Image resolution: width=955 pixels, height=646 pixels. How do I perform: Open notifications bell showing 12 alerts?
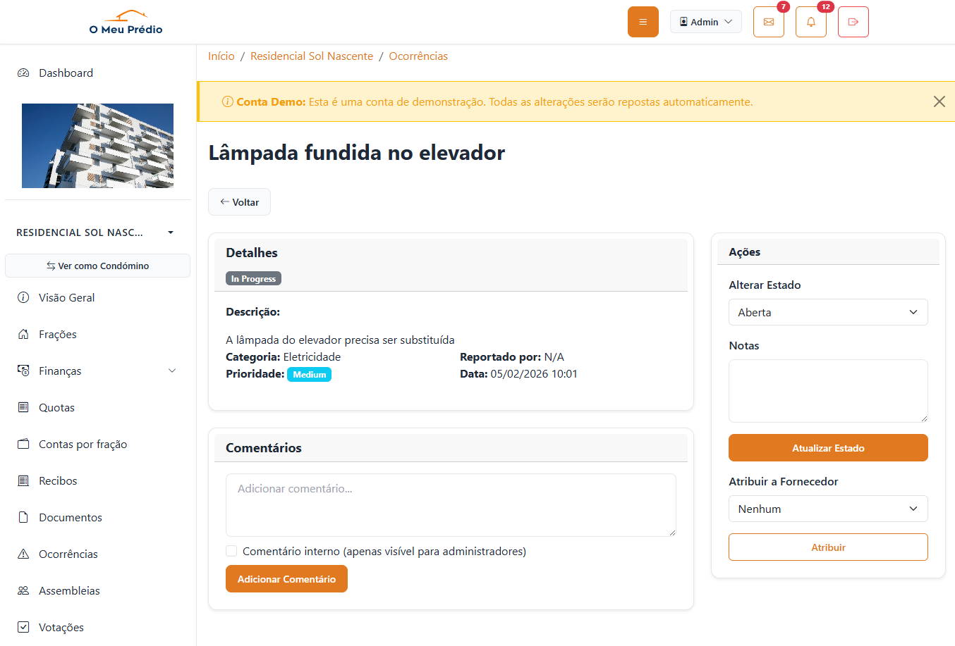tap(810, 22)
